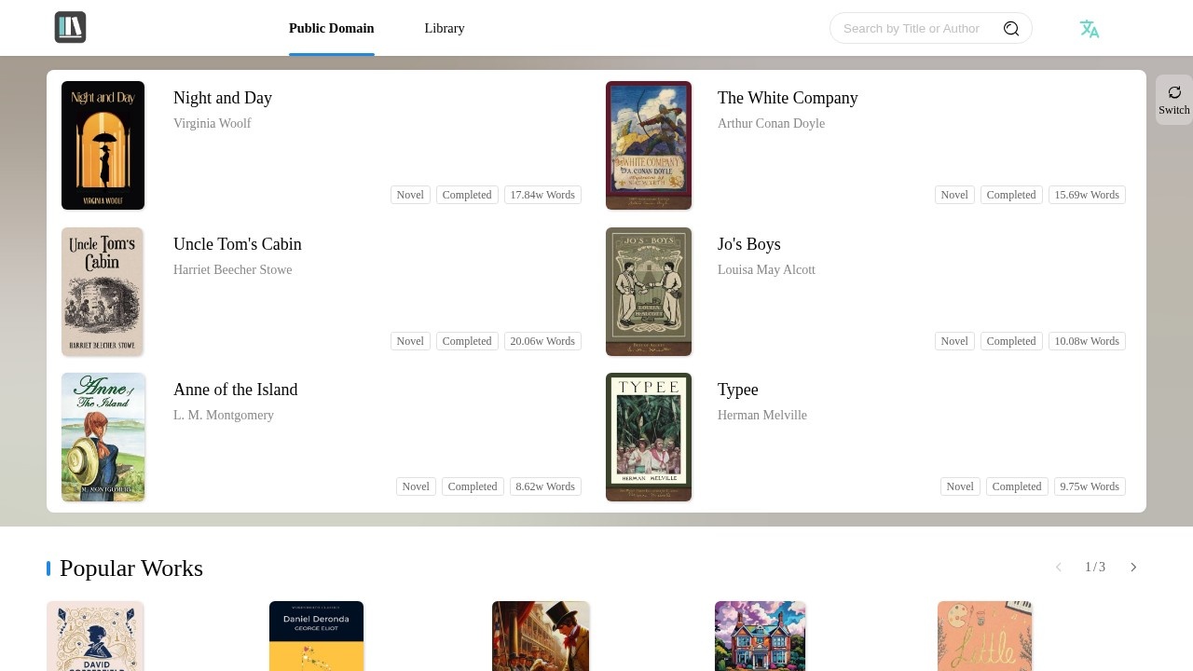The width and height of the screenshot is (1193, 671).
Task: Click author name Herman Melville
Action: 762,415
